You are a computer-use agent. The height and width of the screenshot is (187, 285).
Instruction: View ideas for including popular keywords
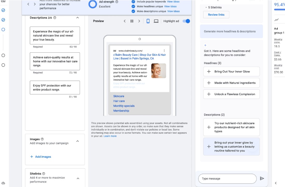(173, 2)
